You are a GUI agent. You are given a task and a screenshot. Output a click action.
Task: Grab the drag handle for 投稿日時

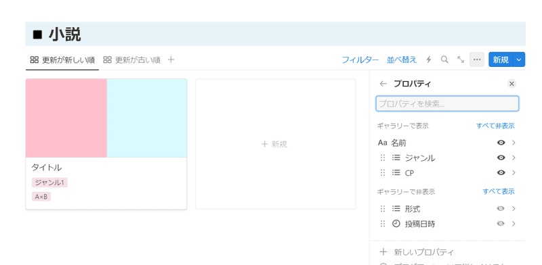click(x=383, y=224)
